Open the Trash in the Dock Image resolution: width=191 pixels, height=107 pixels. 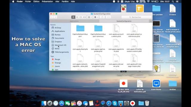click(147, 103)
